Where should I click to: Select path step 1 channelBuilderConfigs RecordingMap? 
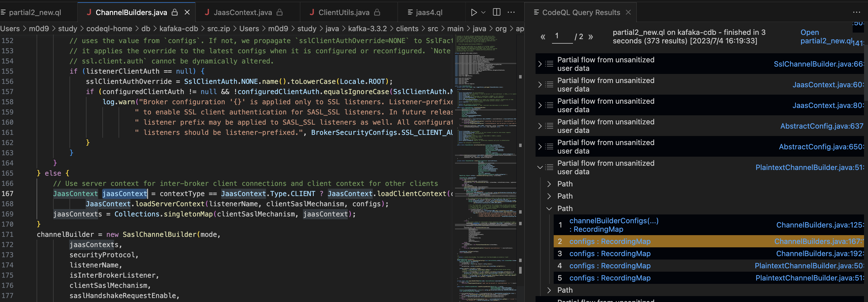(614, 225)
